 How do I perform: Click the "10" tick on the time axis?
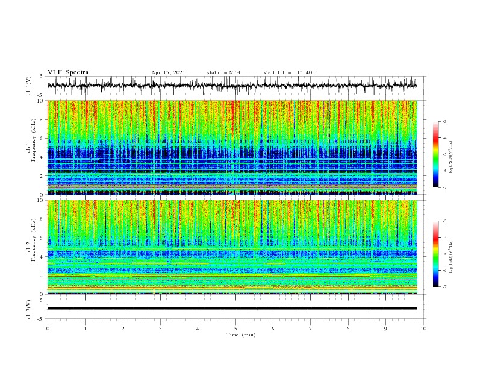point(423,329)
